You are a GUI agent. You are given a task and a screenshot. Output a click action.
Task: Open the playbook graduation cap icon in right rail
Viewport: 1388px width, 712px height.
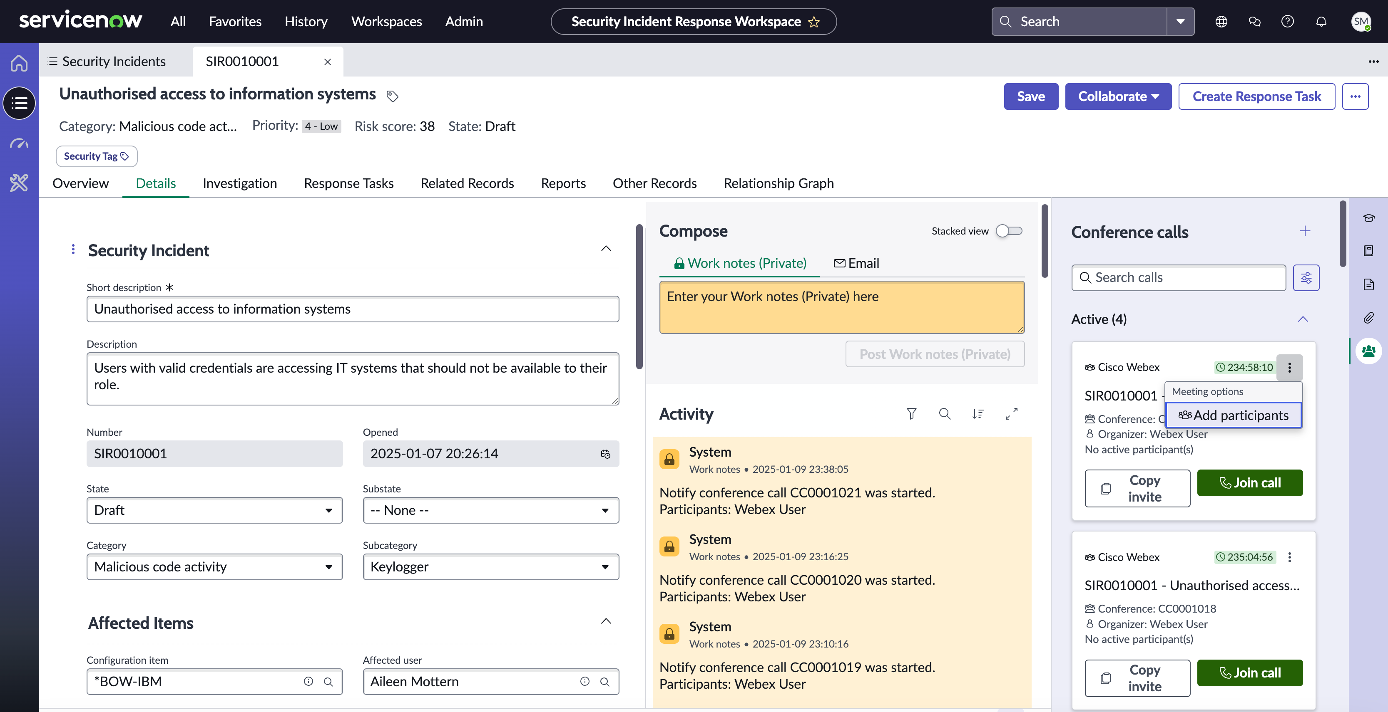(x=1368, y=218)
